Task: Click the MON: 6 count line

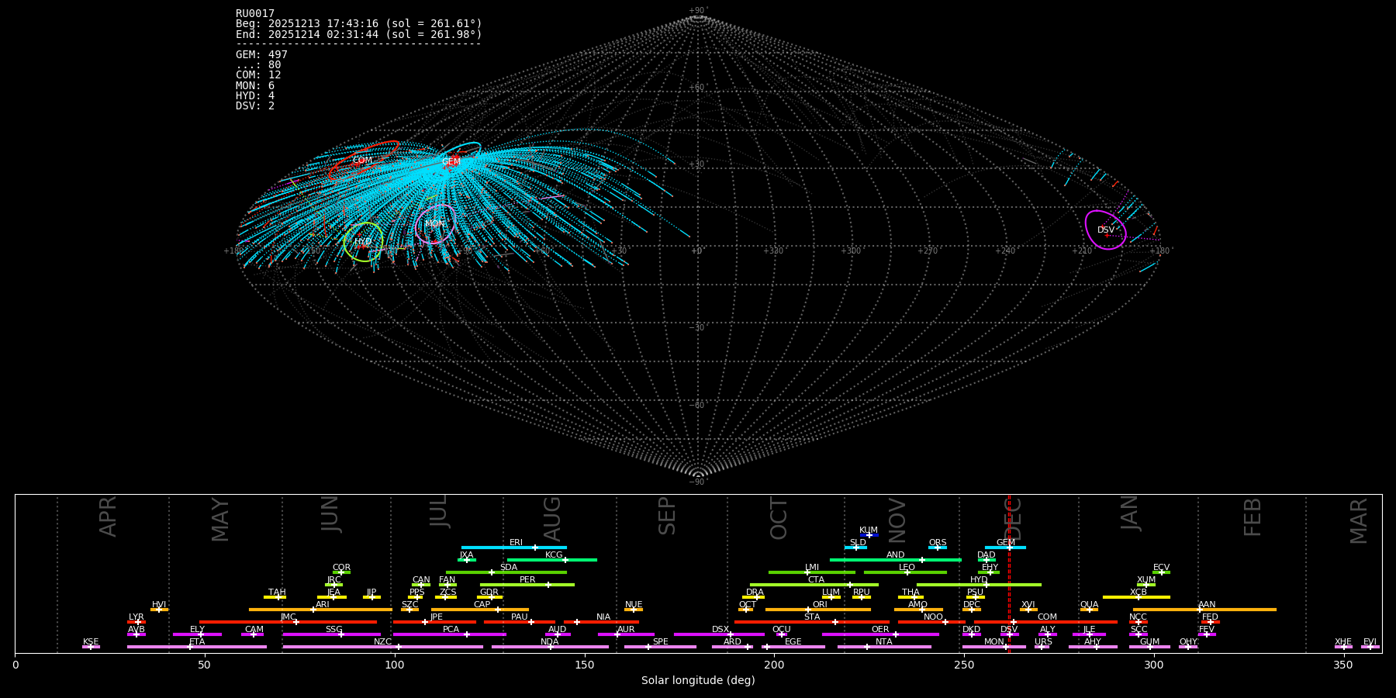Action: point(255,85)
